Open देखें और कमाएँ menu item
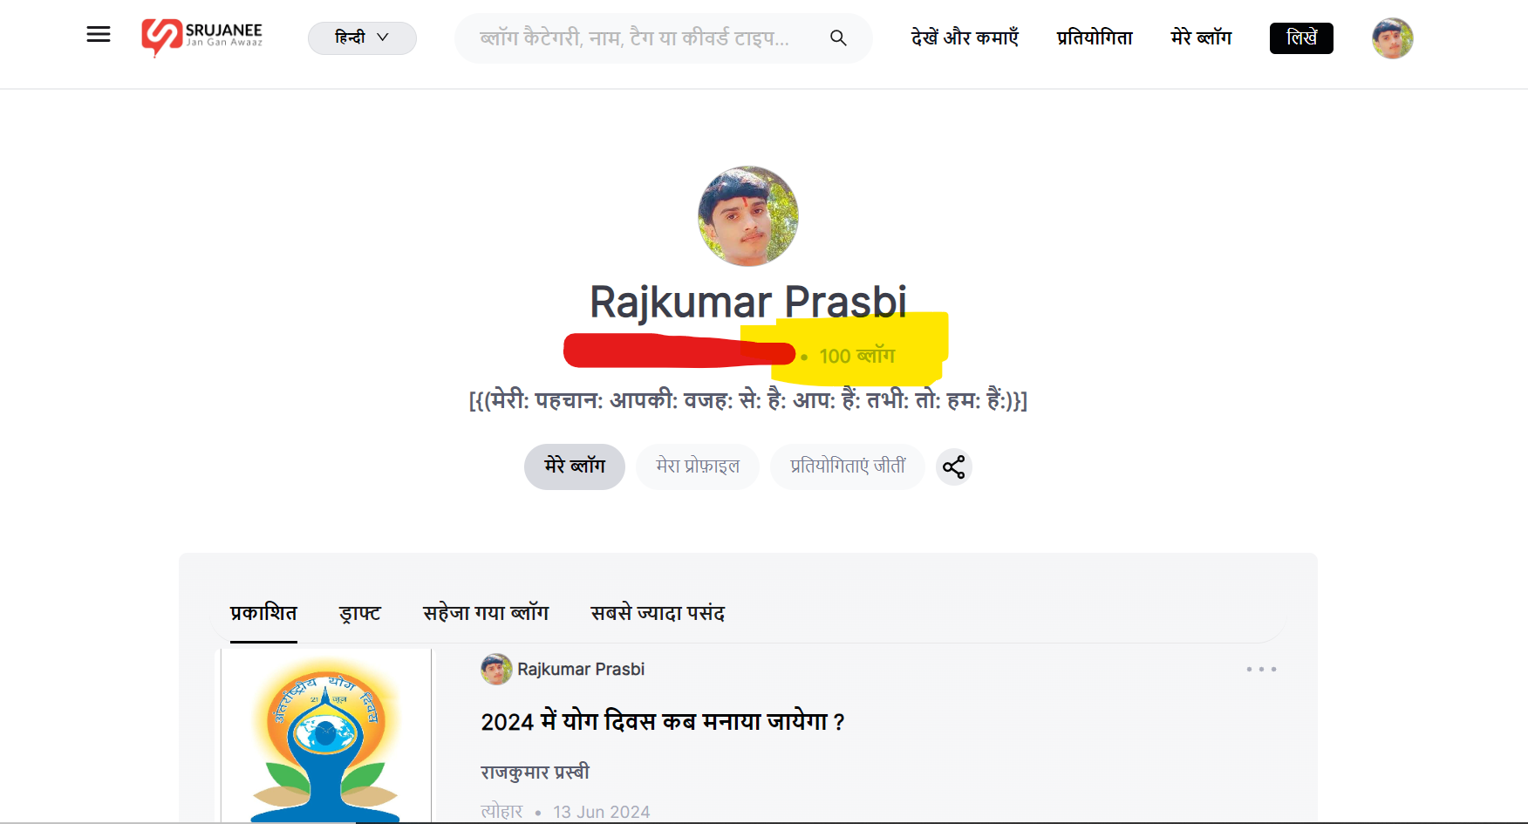 click(x=965, y=37)
